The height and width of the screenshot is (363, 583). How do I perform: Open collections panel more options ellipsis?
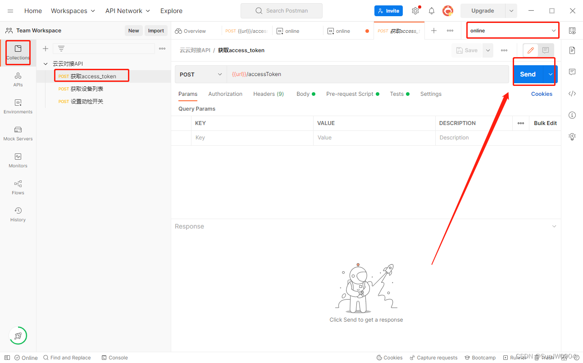pos(162,49)
